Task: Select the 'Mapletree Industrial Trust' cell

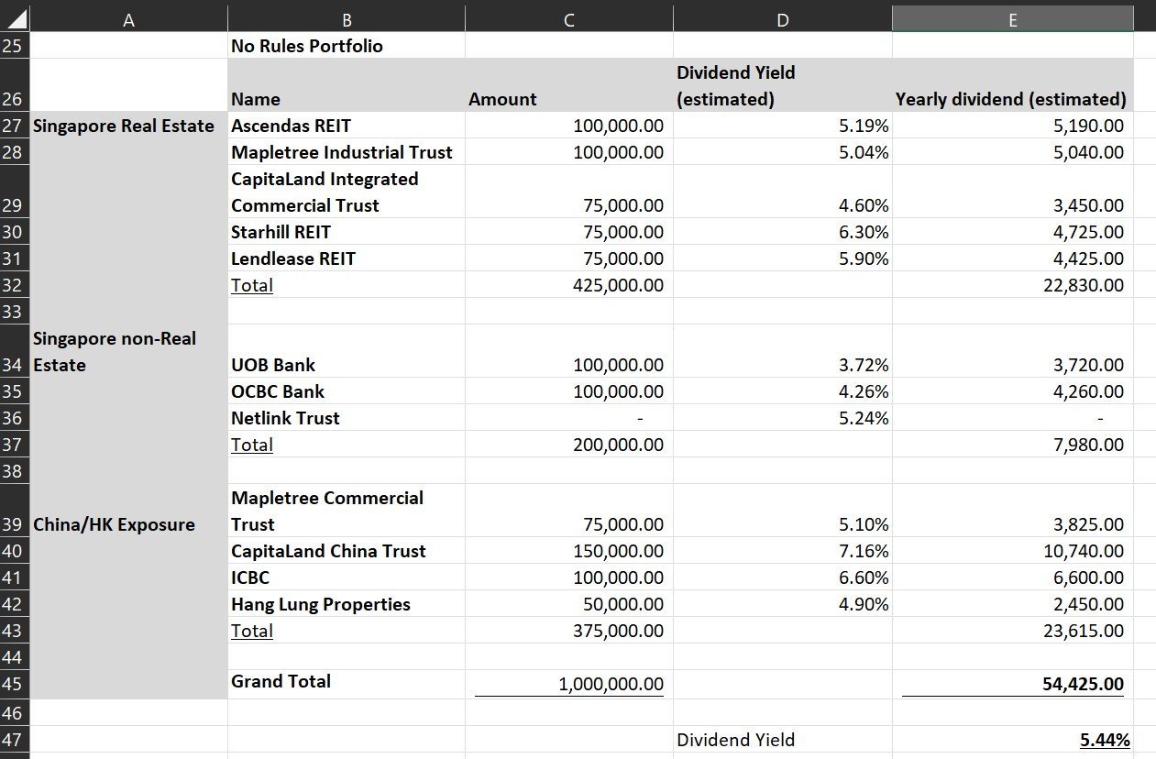Action: (x=347, y=153)
